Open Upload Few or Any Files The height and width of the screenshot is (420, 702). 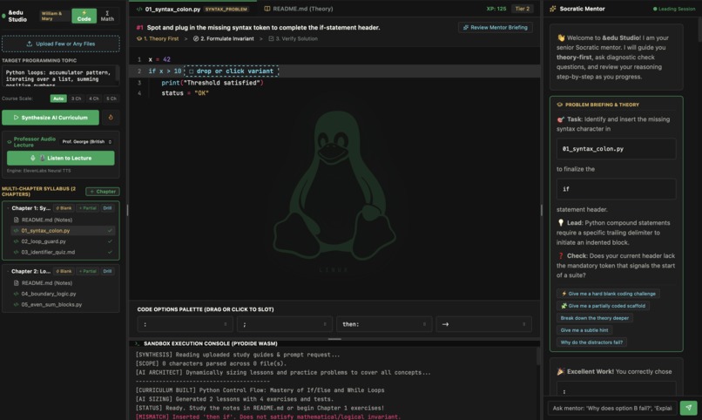coord(60,44)
